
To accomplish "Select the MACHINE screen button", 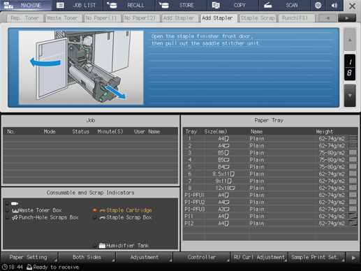I will 26,6.
